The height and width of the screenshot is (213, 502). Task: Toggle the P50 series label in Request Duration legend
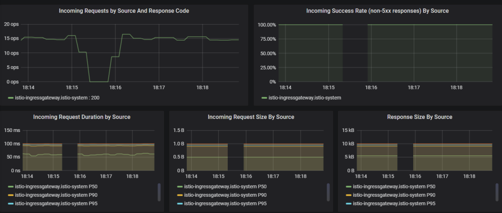click(x=56, y=186)
